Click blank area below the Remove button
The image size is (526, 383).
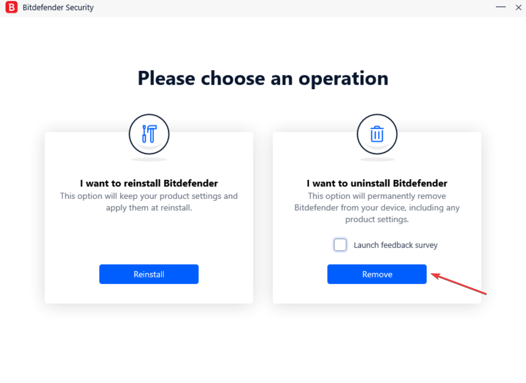377,294
